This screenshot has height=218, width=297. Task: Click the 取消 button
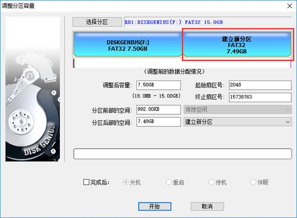pos(207,206)
